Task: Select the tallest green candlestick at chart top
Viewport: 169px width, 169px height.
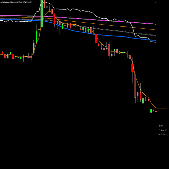Action: (42, 14)
